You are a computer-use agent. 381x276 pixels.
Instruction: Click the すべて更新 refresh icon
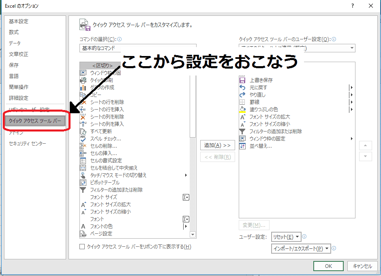[83, 132]
